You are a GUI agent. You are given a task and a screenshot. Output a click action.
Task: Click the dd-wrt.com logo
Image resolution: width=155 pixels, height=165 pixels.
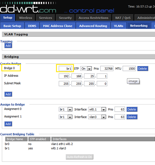[28, 9]
